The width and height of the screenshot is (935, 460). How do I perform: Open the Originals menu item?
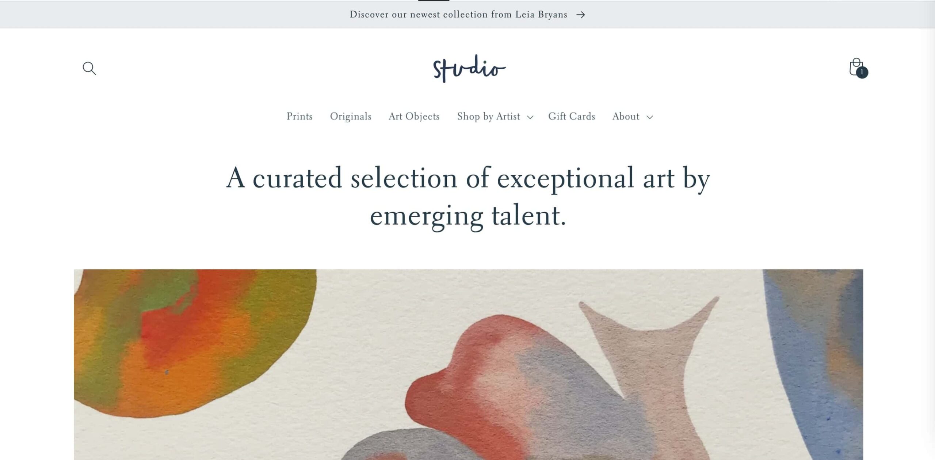(x=351, y=117)
